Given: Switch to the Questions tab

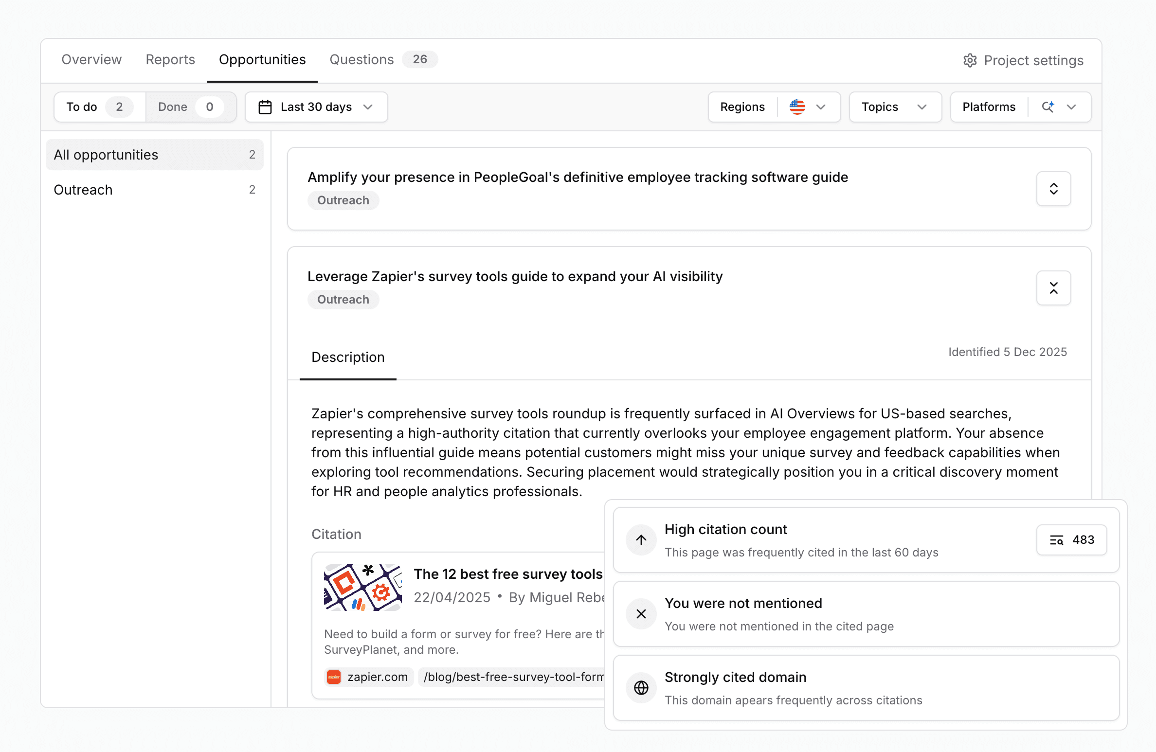Looking at the screenshot, I should pyautogui.click(x=362, y=59).
